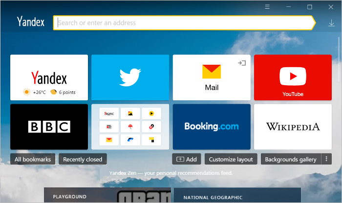Click the yellow play-button mini icon in folder
This screenshot has height=203, width=342.
(151, 113)
